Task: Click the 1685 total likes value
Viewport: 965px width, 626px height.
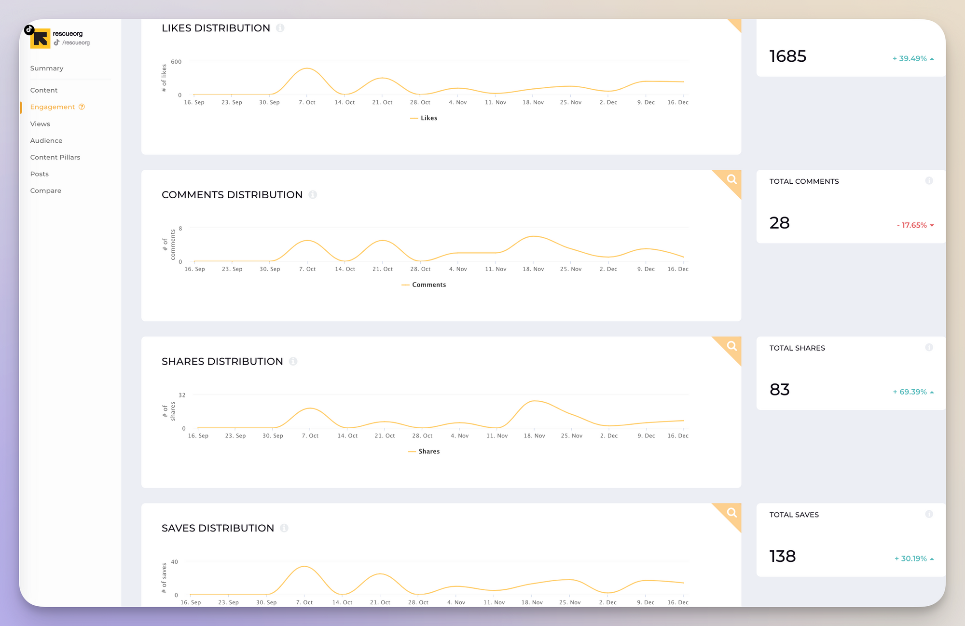Action: coord(788,56)
